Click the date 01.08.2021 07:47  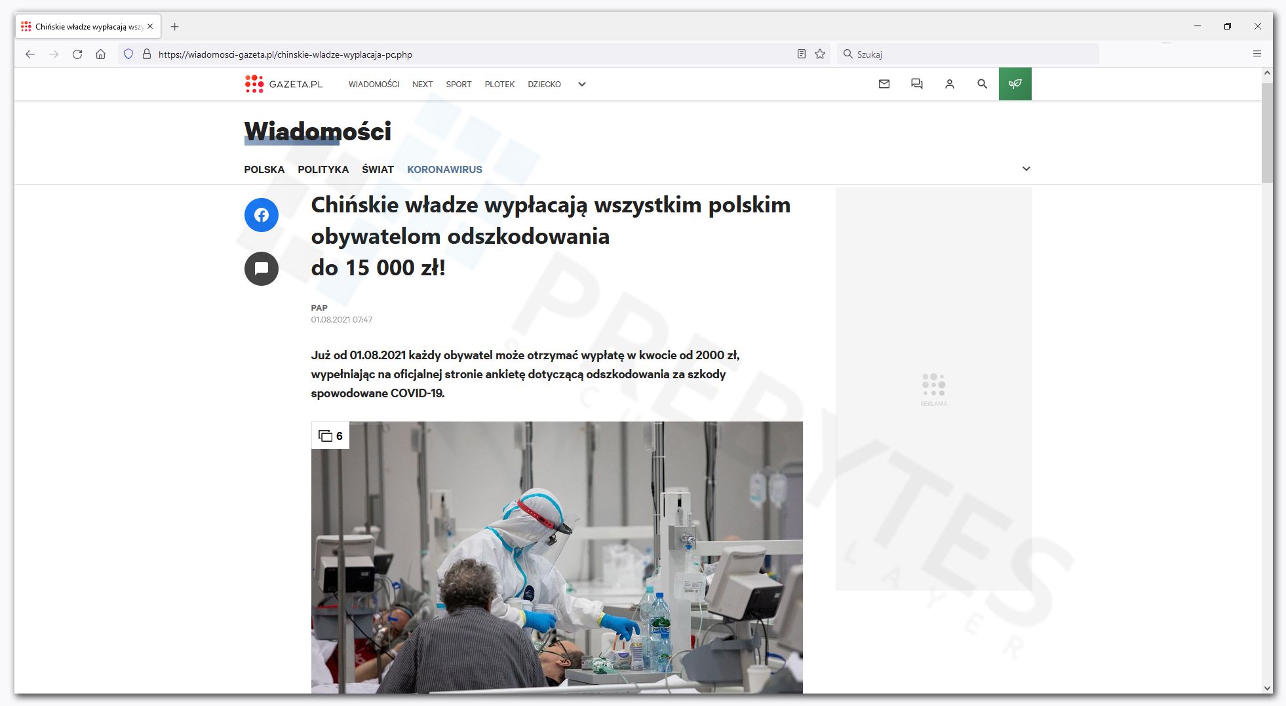(341, 320)
